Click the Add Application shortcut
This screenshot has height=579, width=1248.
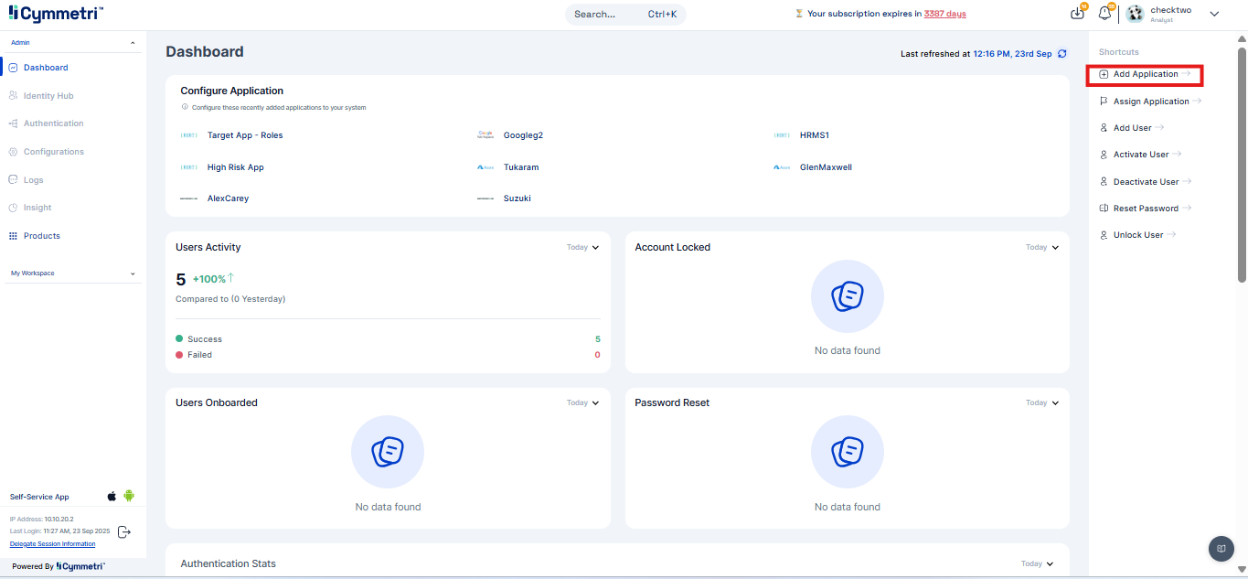click(x=1144, y=74)
